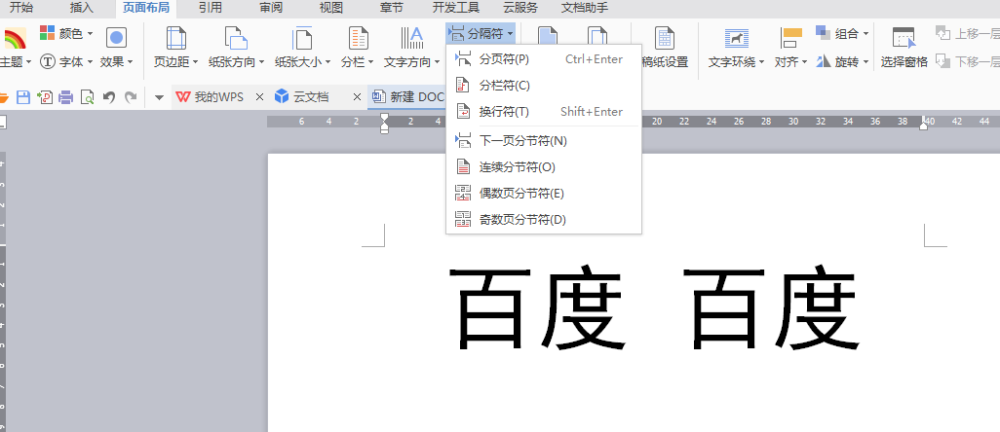Click the 选择窗格 selection pane button
The width and height of the screenshot is (1000, 432).
pos(904,47)
